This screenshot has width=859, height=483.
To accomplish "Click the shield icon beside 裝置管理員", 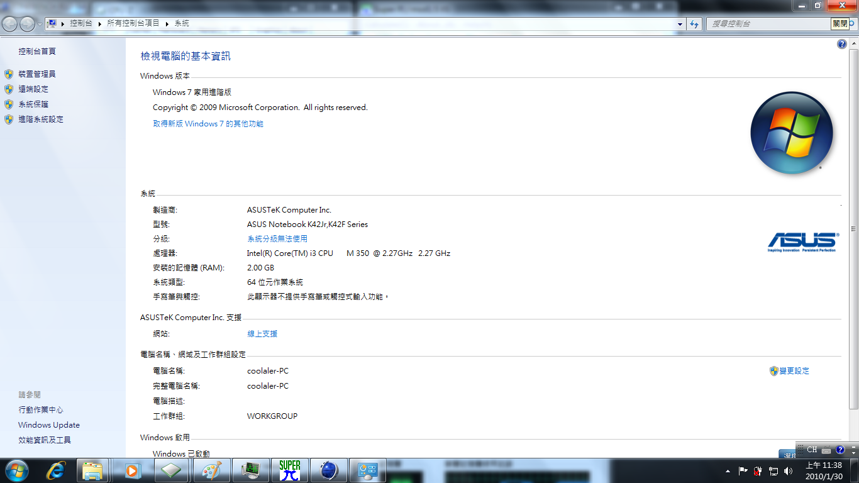I will (x=9, y=74).
